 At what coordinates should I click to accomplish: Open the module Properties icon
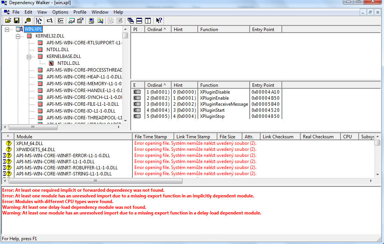click(x=80, y=20)
